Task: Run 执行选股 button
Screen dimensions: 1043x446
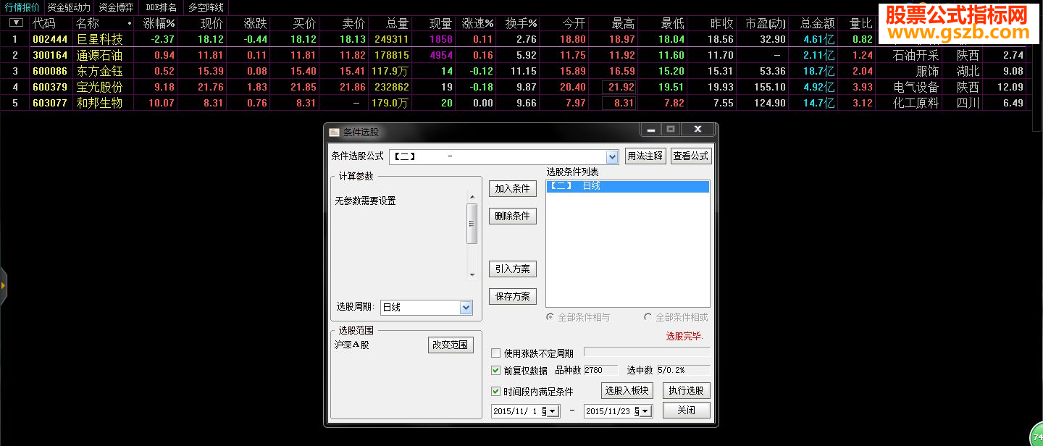Action: click(x=687, y=390)
